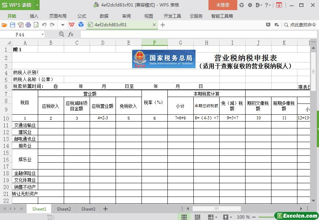Viewport: 319px width, 220px height.
Task: Click the zoom out minus button
Action: coord(254,217)
